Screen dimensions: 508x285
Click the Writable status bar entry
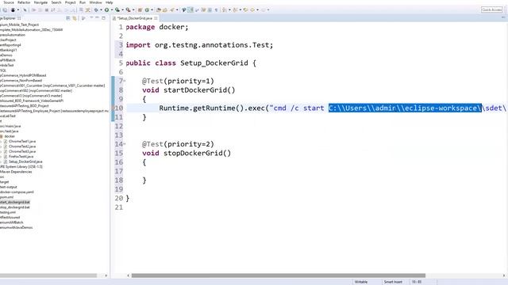361,282
